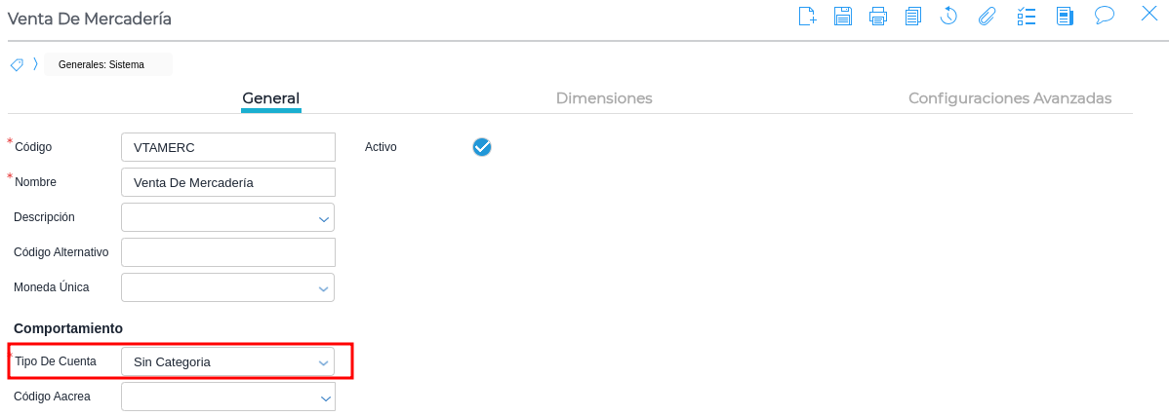Viewport: 1169px width, 416px height.
Task: Click the Generales: Sistema tag button
Action: (101, 65)
